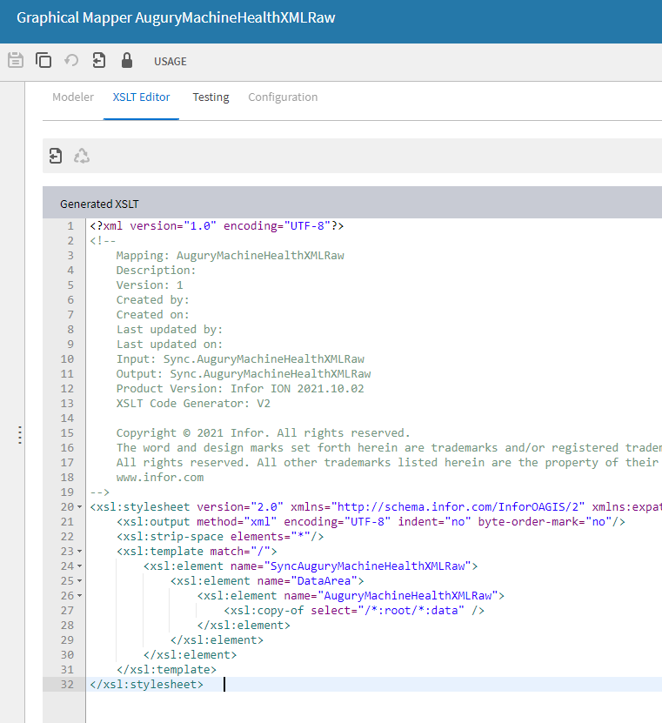Click 'Created on:' comment line
Image resolution: width=662 pixels, height=723 pixels.
(152, 314)
